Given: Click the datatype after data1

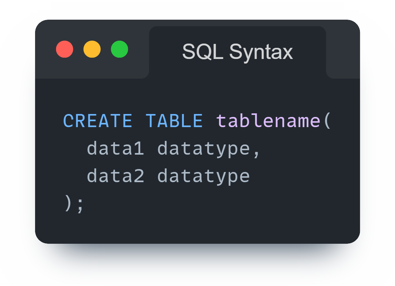Looking at the screenshot, I should tap(204, 150).
